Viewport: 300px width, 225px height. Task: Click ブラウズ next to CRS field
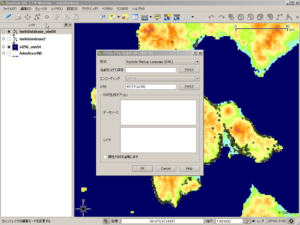[189, 87]
